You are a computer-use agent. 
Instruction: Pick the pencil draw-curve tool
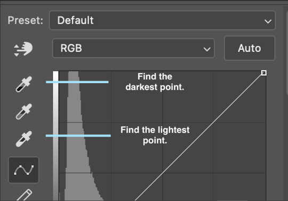click(x=24, y=195)
